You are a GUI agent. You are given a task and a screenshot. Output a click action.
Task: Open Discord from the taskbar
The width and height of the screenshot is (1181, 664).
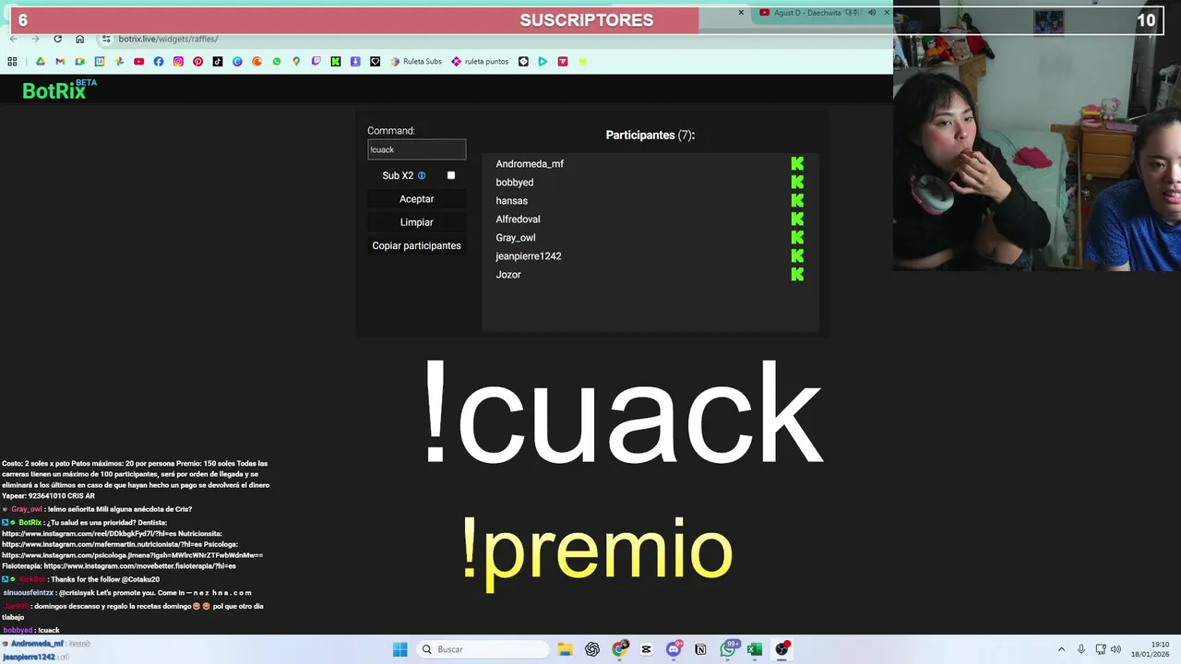(x=674, y=649)
